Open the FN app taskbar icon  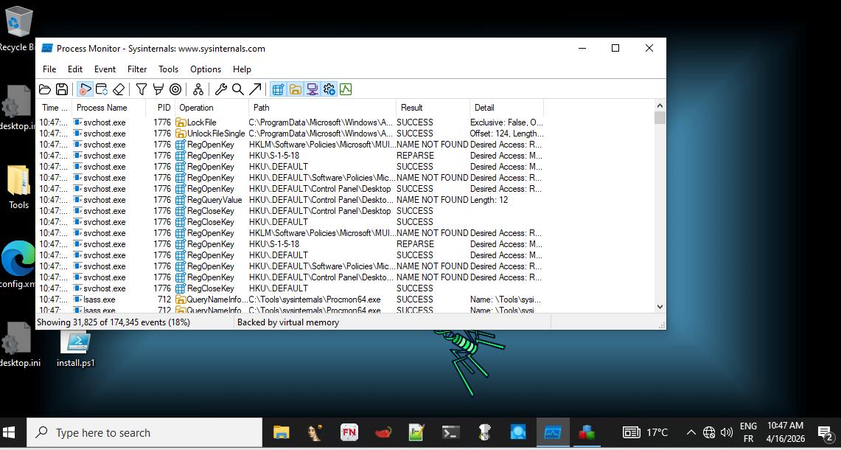pos(349,432)
